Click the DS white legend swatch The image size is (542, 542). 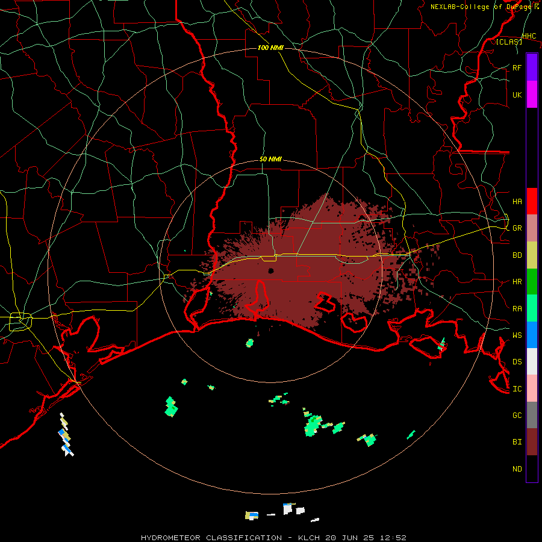point(532,361)
